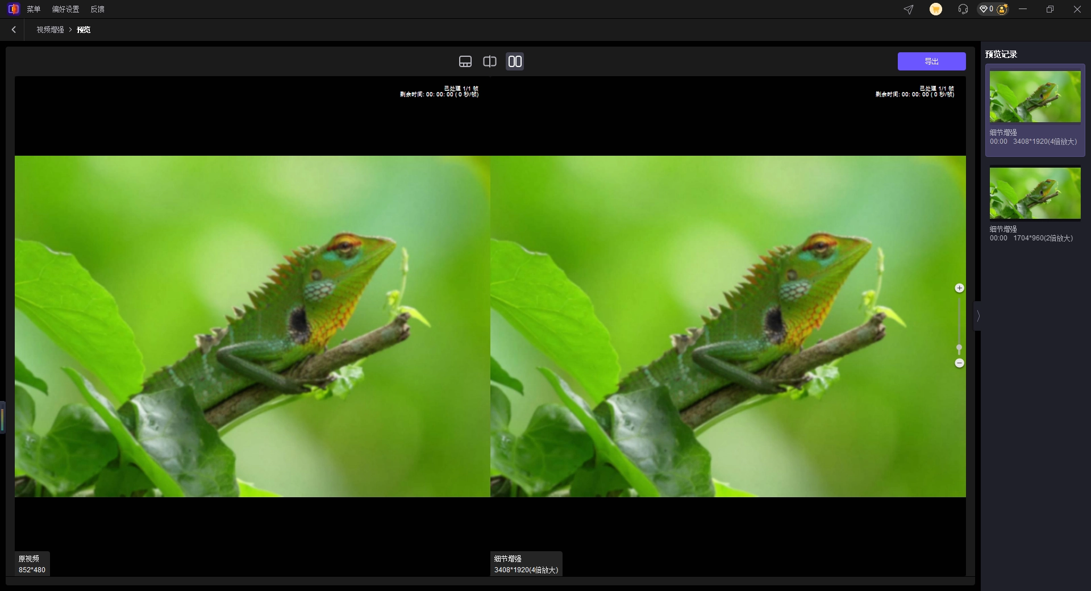Collapse the 预览记录 side panel arrow
The width and height of the screenshot is (1091, 591).
pos(978,316)
